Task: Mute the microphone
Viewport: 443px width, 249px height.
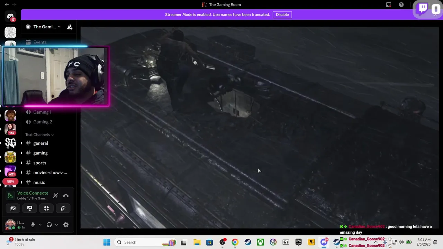Action: coord(33,225)
